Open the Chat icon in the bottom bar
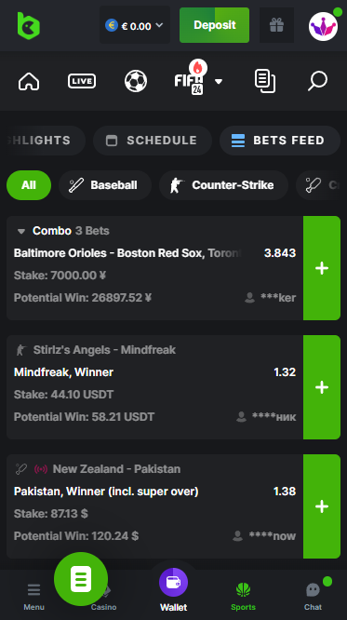Viewport: 347px width, 620px height. coord(313,595)
